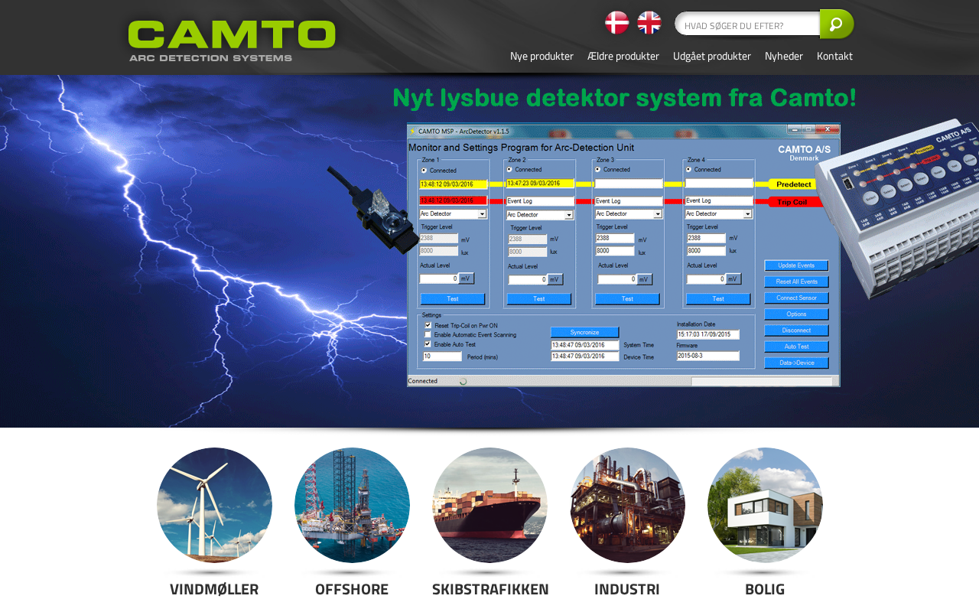The width and height of the screenshot is (979, 612).
Task: Click the modern house circle image
Action: pos(765,505)
